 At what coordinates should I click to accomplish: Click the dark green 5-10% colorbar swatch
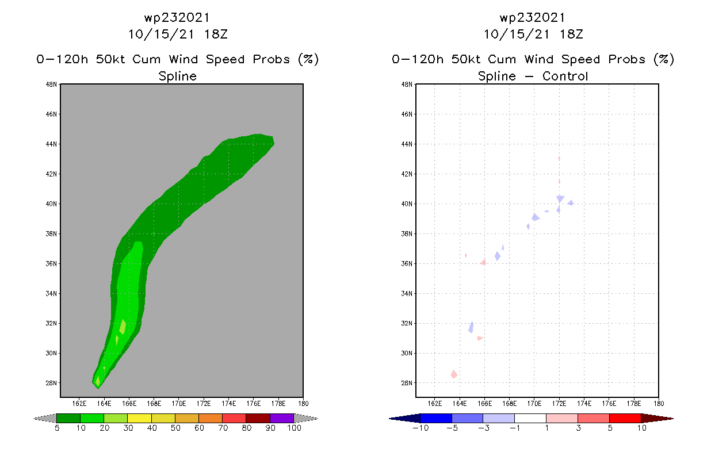(68, 418)
